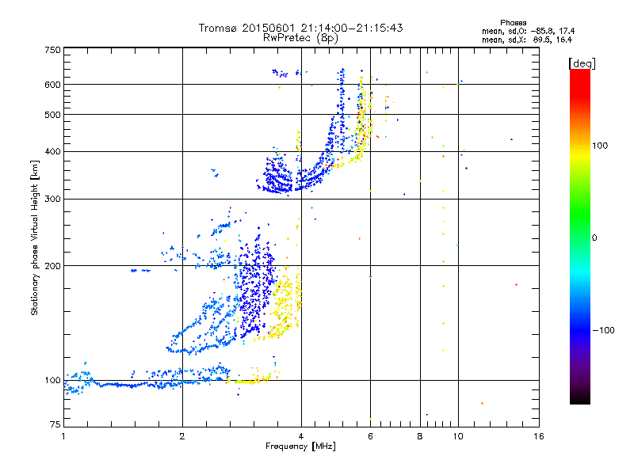Screen dimensions: 634x475
Task: Click the y-axis tick label '750'
Action: point(52,50)
